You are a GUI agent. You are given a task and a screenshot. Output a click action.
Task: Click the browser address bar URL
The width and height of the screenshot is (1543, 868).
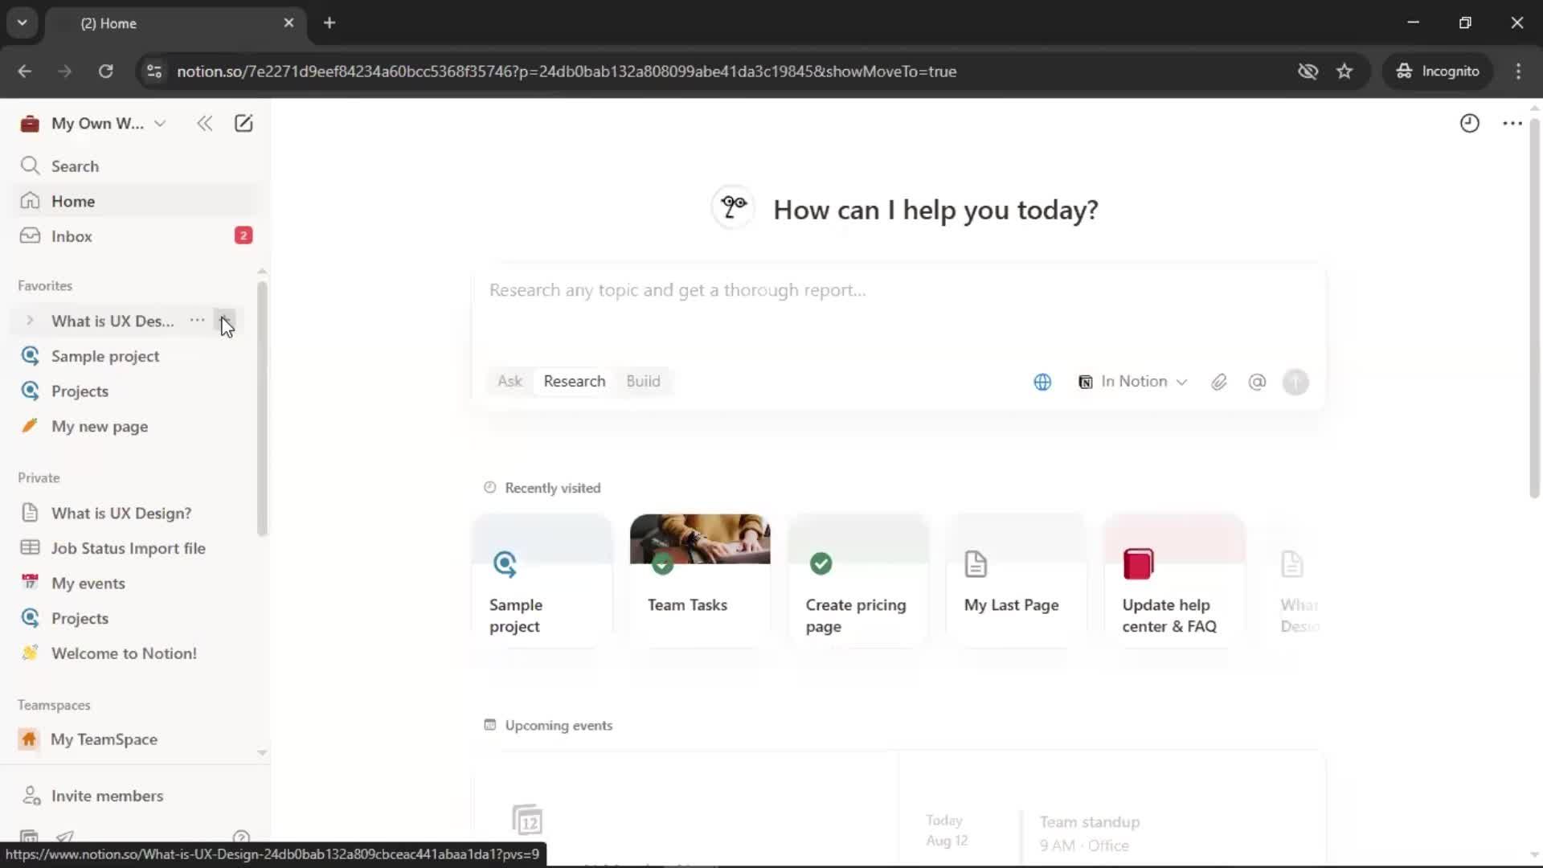click(567, 71)
